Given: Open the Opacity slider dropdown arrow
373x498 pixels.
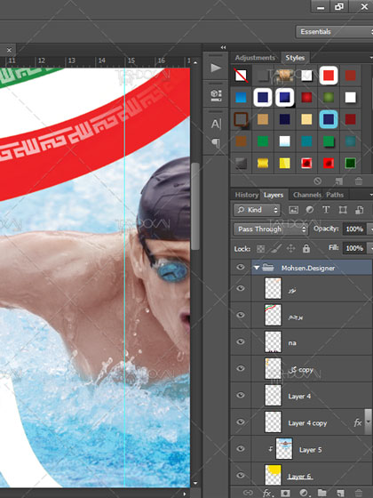Looking at the screenshot, I should pos(369,229).
